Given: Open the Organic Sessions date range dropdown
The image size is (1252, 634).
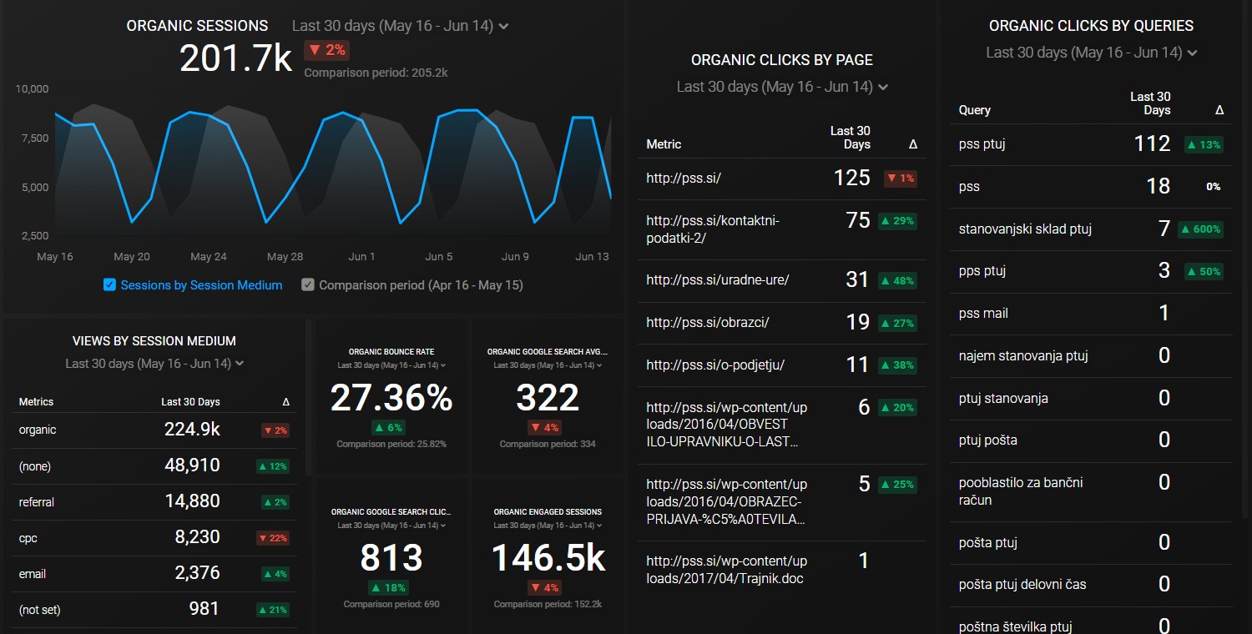Looking at the screenshot, I should pos(401,26).
